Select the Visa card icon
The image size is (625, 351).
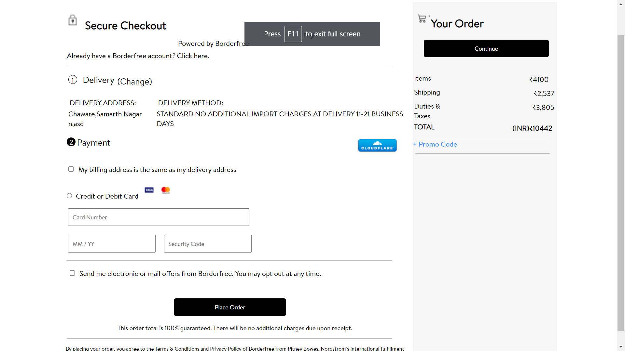[x=149, y=190]
